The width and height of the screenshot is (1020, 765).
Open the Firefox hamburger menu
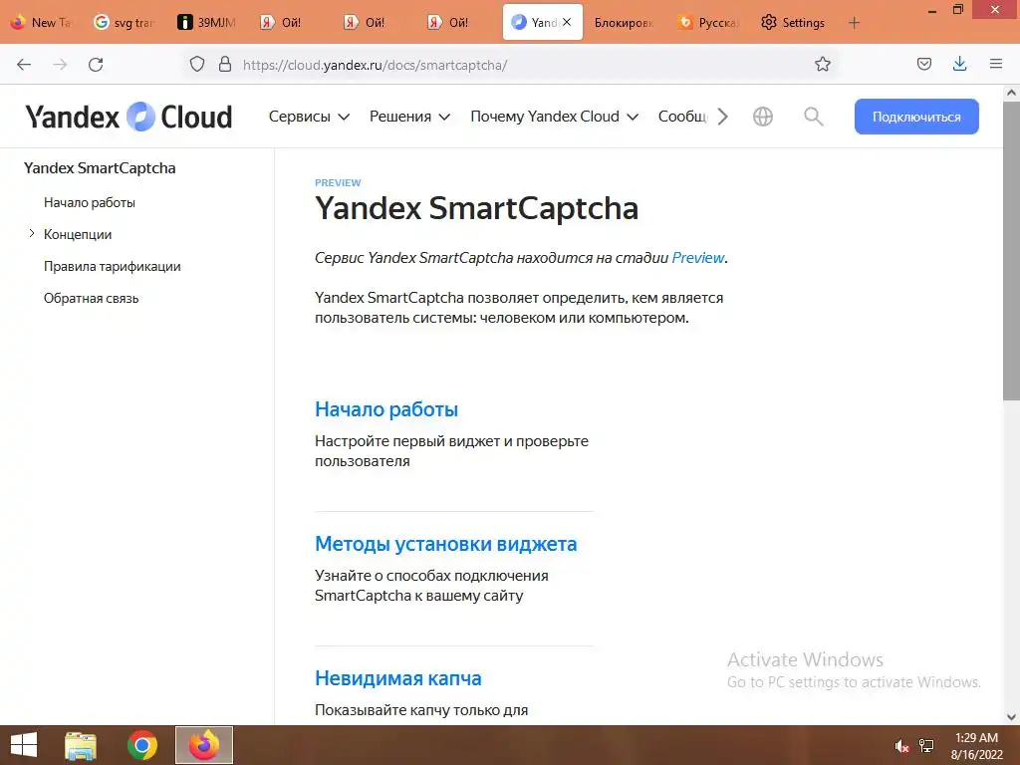coord(996,64)
